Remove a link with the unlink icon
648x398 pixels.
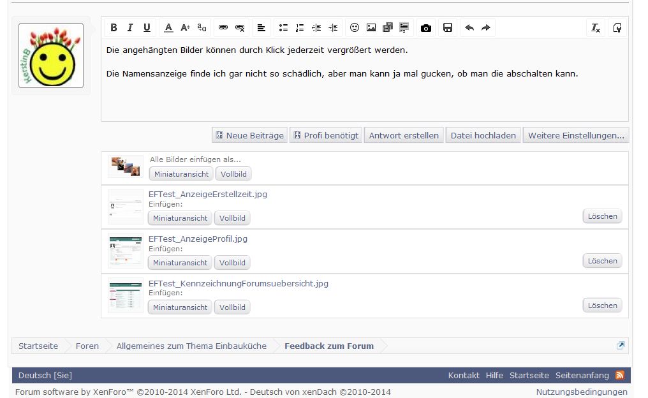click(x=240, y=27)
